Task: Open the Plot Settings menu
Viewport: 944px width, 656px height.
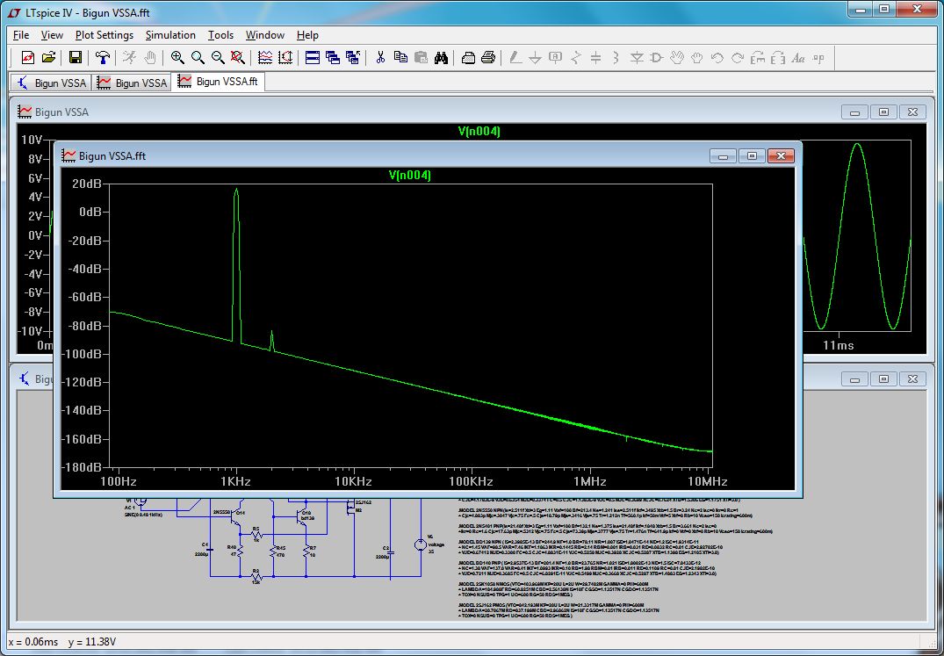Action: coord(104,35)
